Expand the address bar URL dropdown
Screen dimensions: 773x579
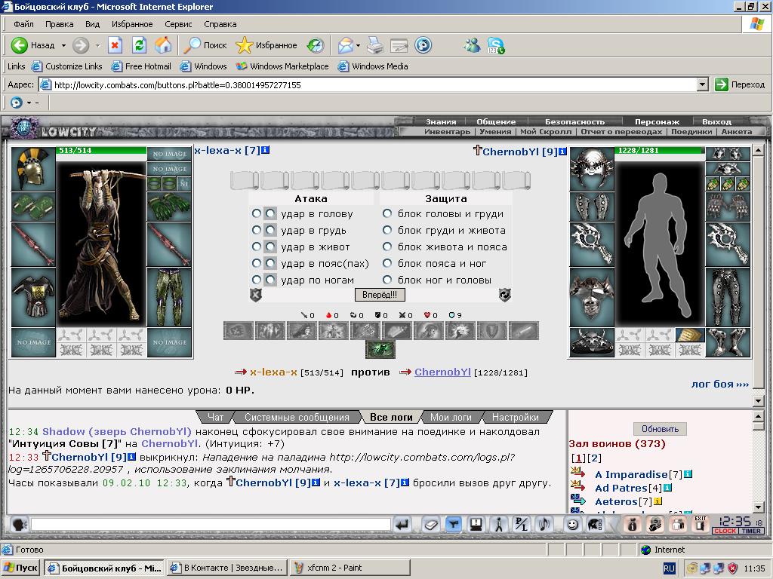tap(703, 84)
